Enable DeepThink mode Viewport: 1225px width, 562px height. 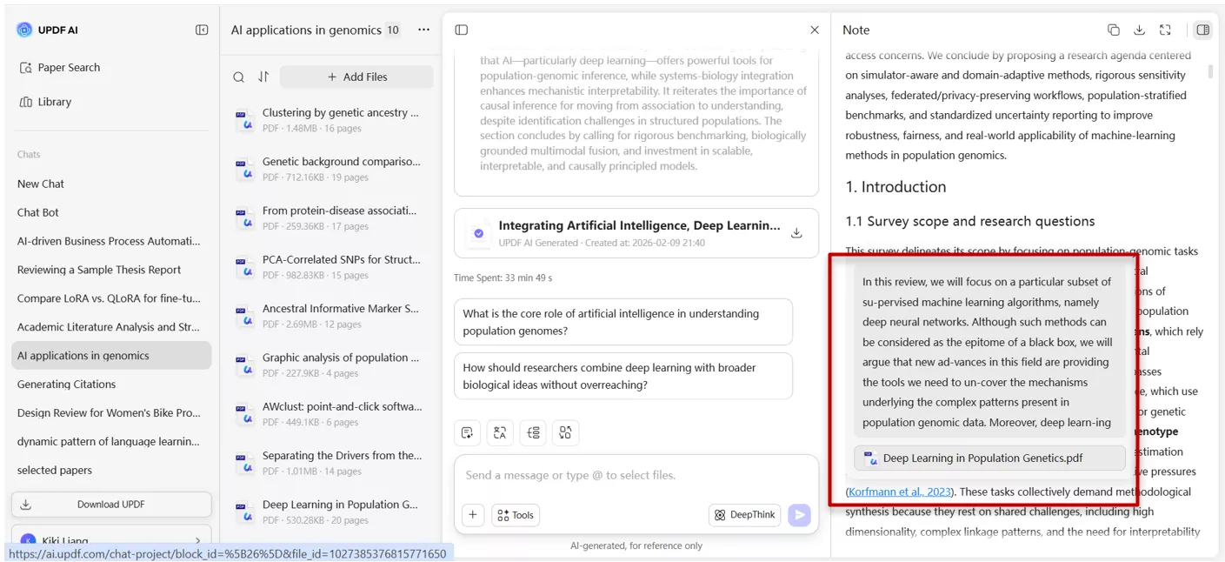[x=744, y=515]
